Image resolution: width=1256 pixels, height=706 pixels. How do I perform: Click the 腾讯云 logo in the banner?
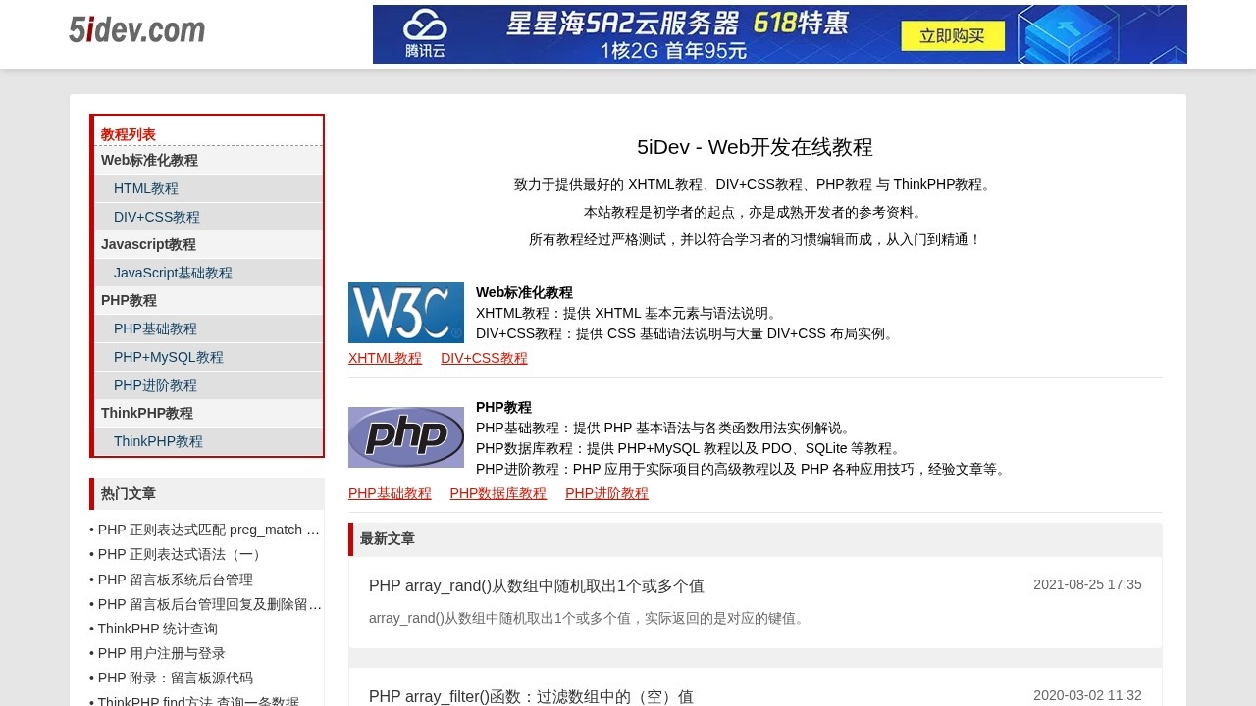pos(424,33)
